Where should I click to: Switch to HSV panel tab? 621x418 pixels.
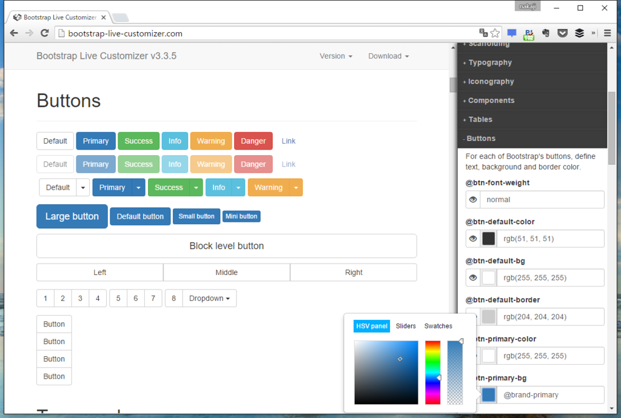pyautogui.click(x=372, y=327)
